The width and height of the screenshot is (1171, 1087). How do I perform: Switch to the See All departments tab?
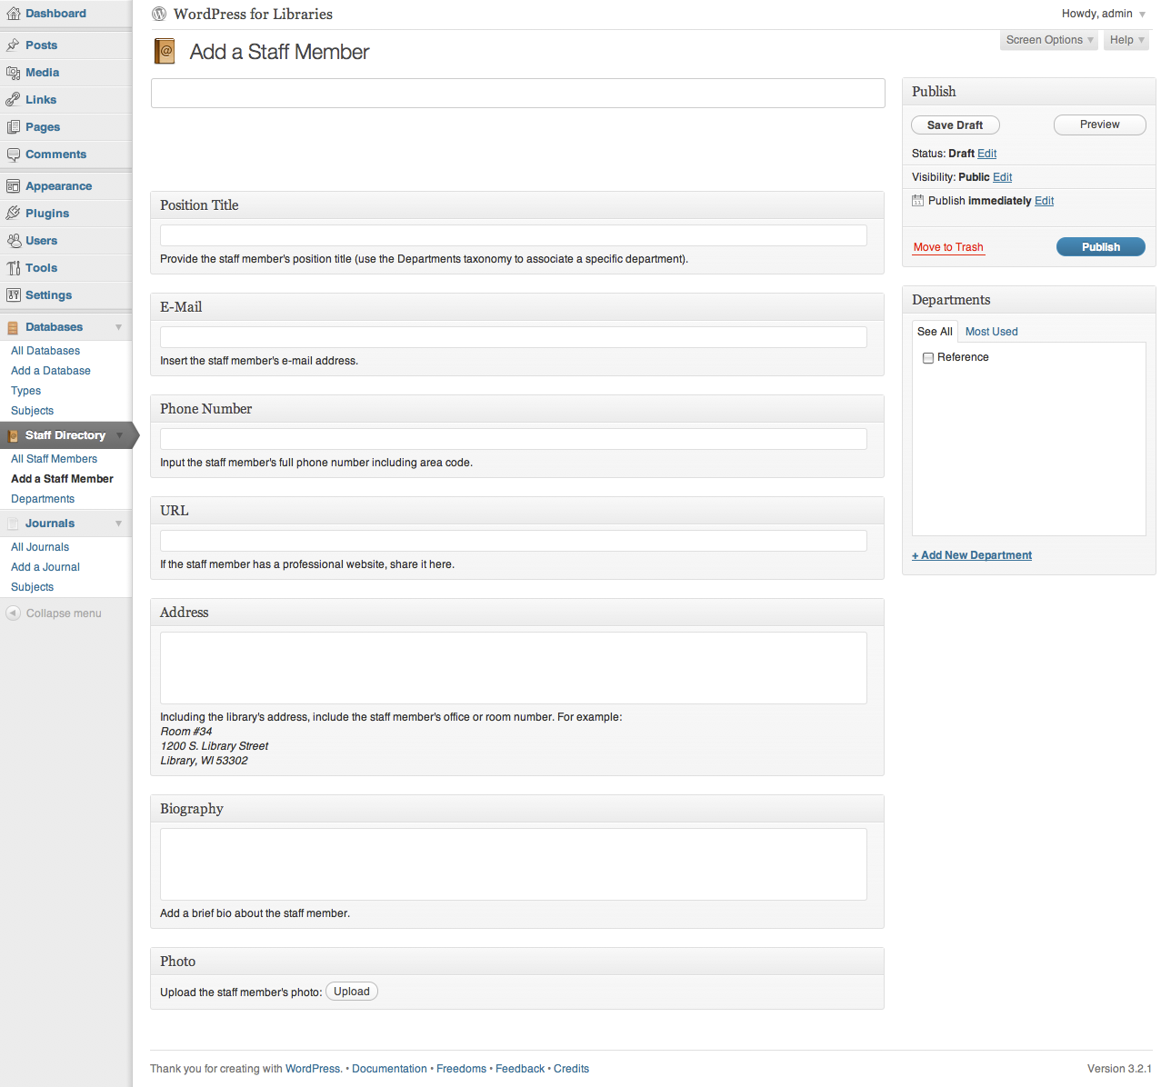935,332
